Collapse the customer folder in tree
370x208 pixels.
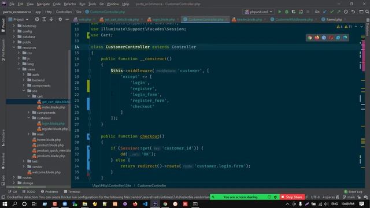pos(29,118)
